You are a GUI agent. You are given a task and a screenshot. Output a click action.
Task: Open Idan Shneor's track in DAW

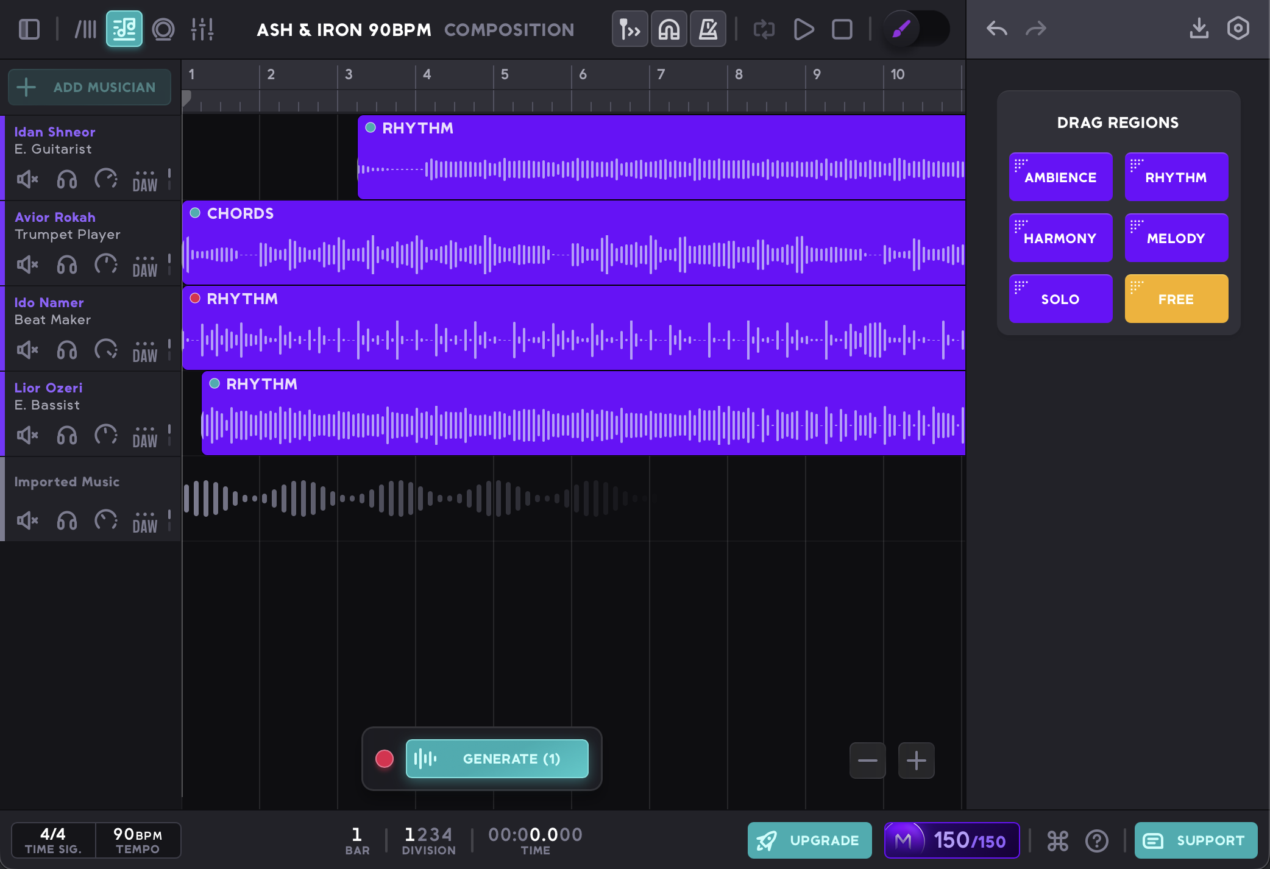tap(144, 180)
